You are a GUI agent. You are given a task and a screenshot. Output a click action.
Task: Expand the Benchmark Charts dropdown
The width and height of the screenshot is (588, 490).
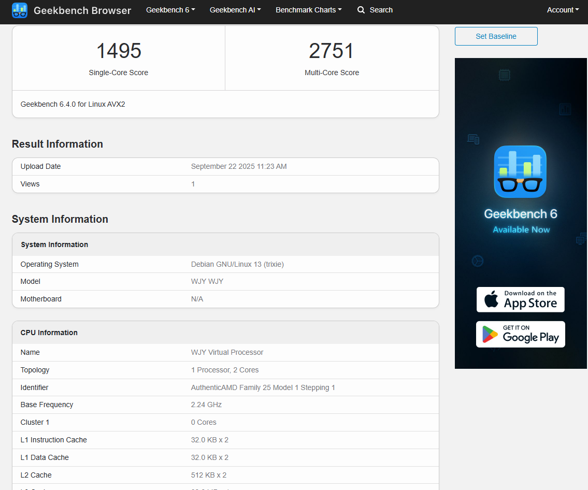click(x=309, y=10)
